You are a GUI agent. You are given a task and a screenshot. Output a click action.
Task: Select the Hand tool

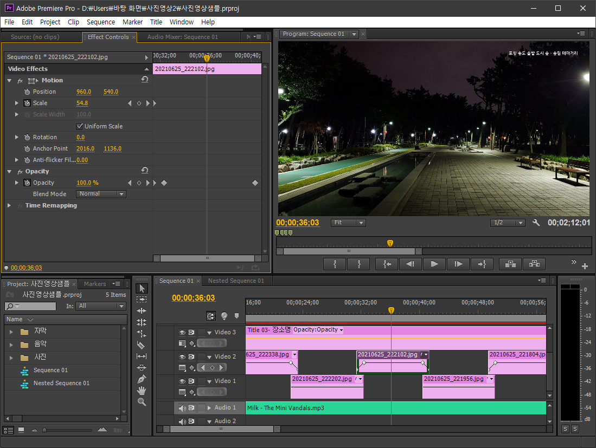pos(141,390)
